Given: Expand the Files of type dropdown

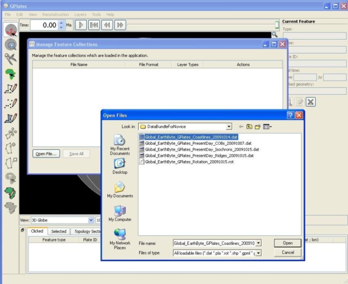Looking at the screenshot, I should (x=258, y=253).
